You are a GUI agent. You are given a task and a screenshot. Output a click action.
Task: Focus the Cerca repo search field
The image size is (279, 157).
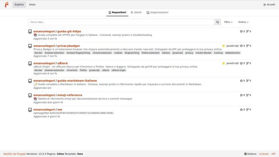tap(121, 22)
